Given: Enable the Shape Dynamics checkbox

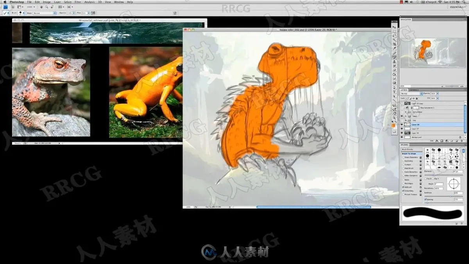Looking at the screenshot, I should [x=403, y=157].
